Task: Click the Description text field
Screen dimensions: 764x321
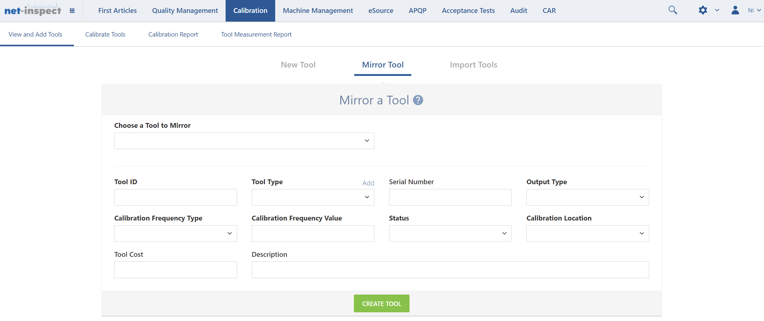Action: pyautogui.click(x=450, y=270)
